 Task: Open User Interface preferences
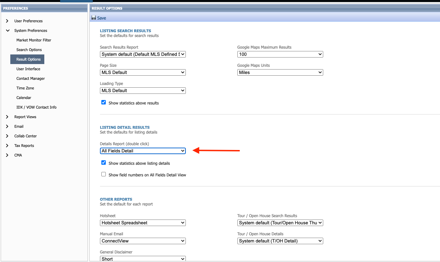point(28,69)
